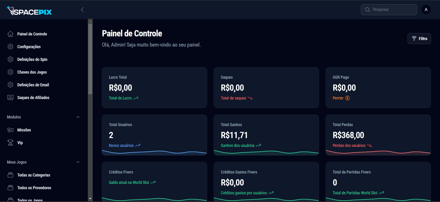Click the Total de Lucro link
Screen dimensions: 440x202
pos(120,98)
